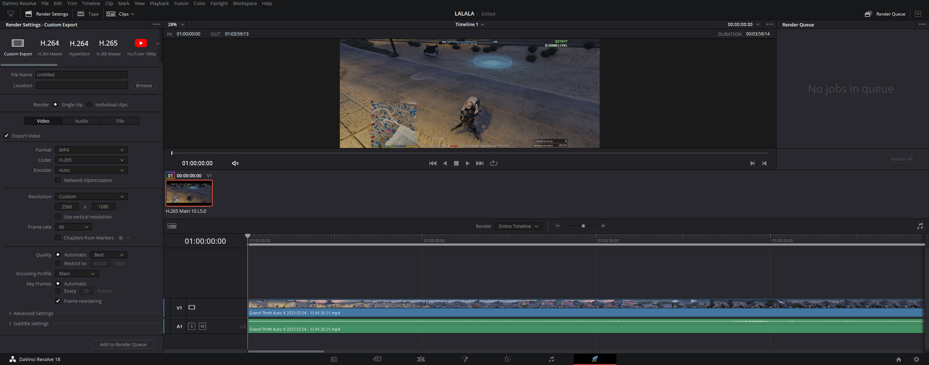Open the Quality Best dropdown
Viewport: 929px width, 365px height.
[x=109, y=254]
